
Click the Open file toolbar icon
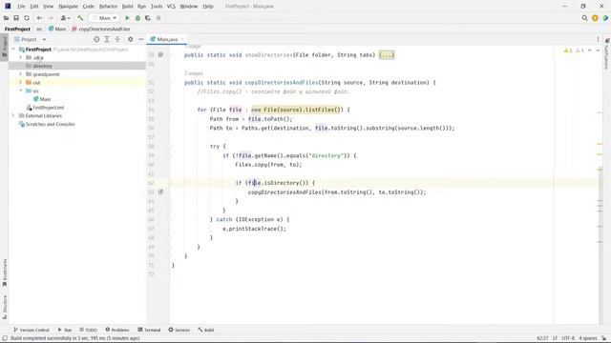(6, 18)
